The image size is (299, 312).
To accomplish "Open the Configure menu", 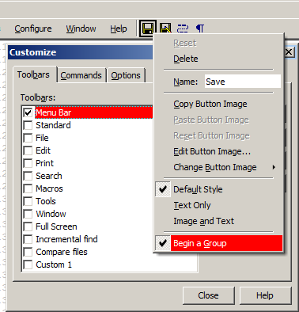I will (x=33, y=29).
